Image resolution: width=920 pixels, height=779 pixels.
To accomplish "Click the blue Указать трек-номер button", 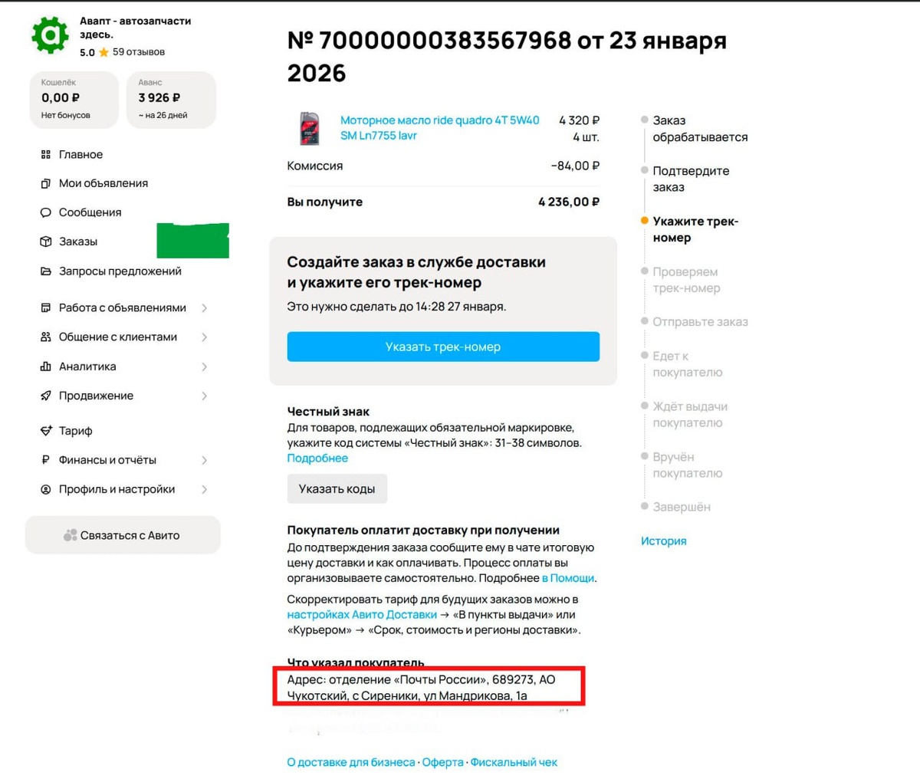I will coord(443,347).
